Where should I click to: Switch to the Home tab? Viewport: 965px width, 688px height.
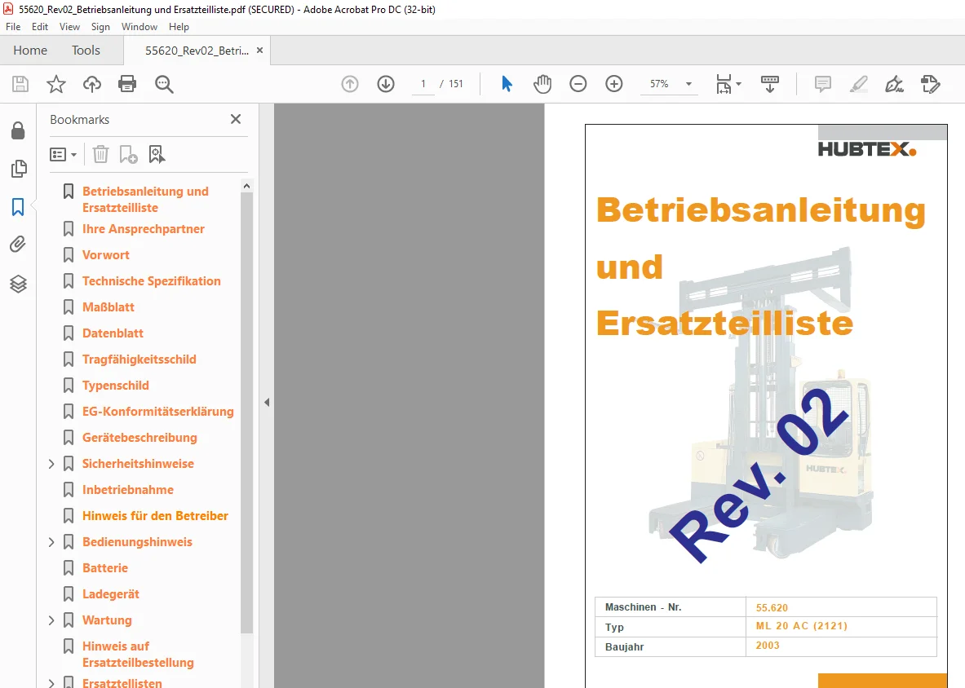pyautogui.click(x=30, y=51)
